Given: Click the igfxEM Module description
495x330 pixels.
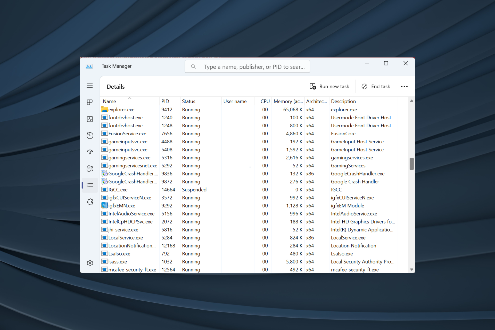Looking at the screenshot, I should 348,205.
